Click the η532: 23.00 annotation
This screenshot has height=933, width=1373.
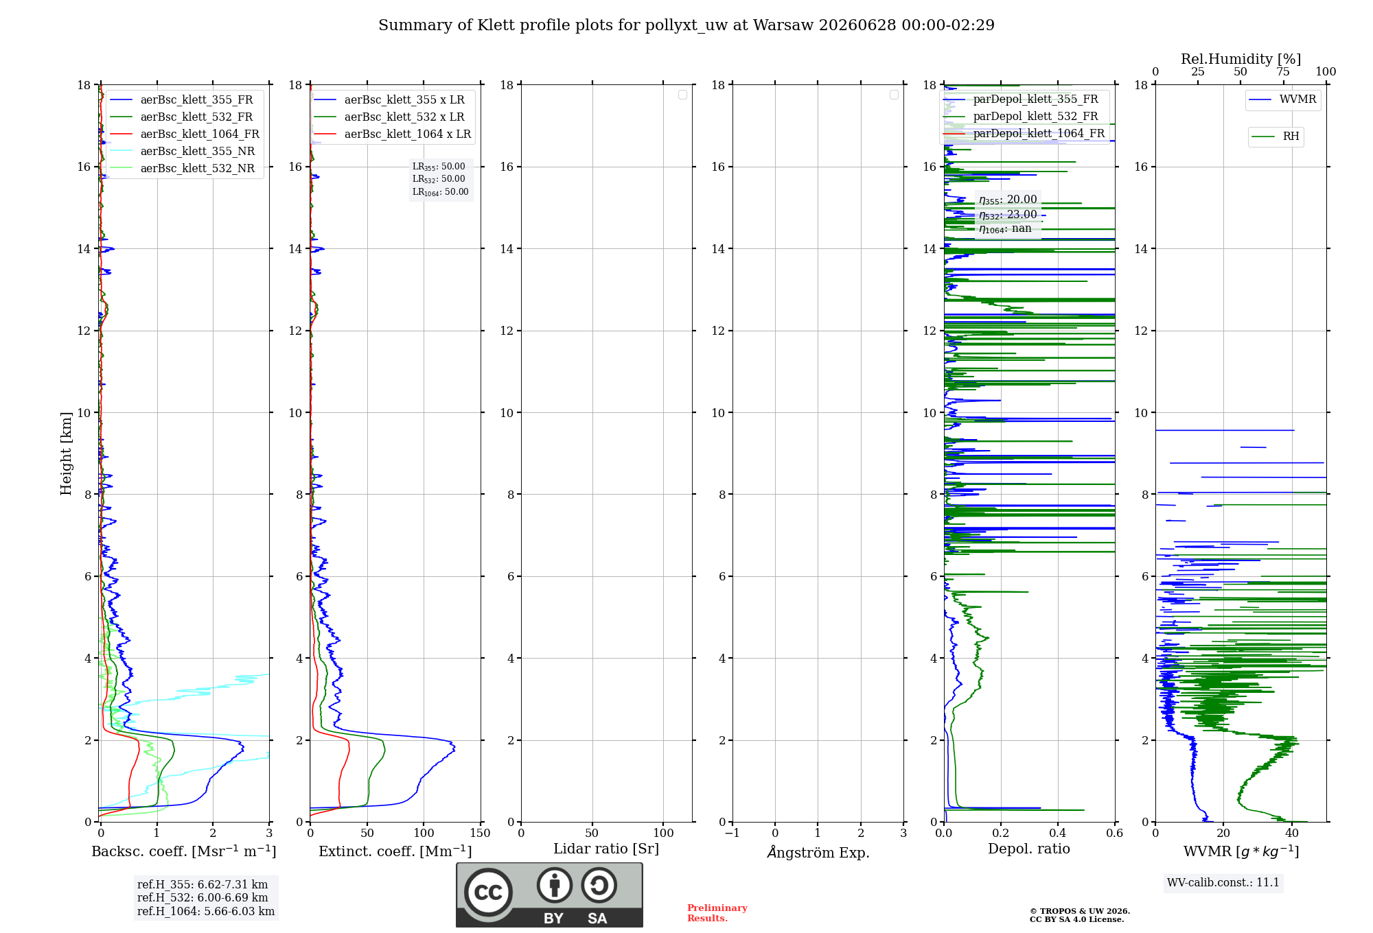(x=1008, y=215)
